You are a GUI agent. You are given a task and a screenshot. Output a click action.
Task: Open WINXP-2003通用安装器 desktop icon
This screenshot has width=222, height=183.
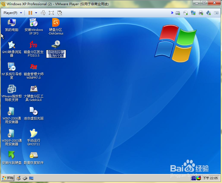[12, 137]
